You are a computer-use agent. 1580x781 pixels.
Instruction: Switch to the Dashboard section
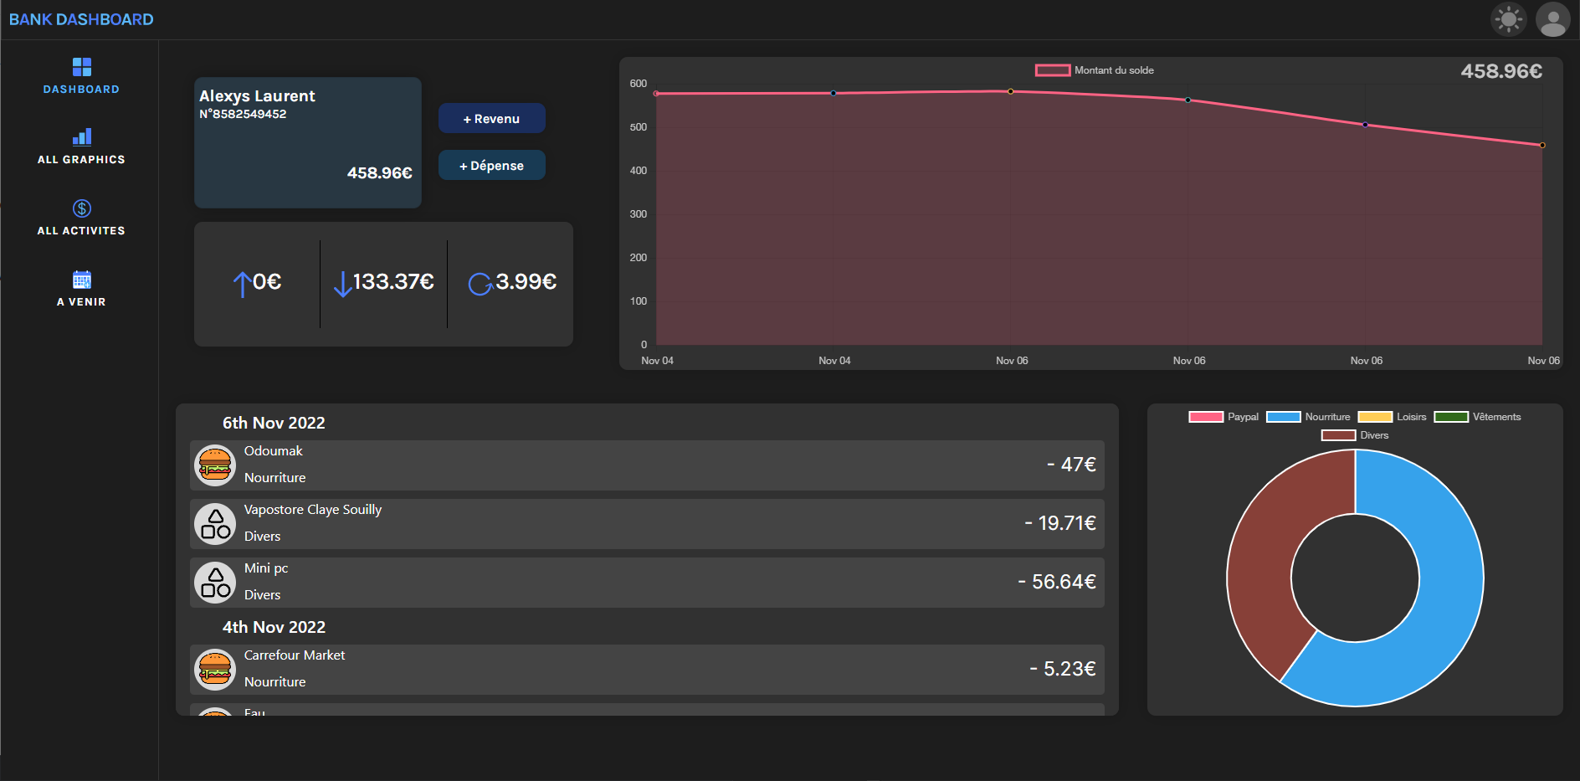pos(81,88)
